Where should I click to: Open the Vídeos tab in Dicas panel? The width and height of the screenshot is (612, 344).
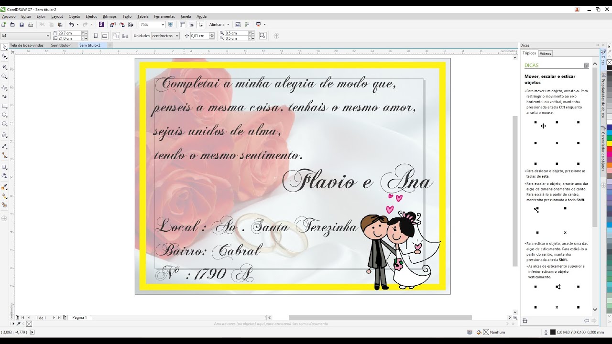(x=545, y=54)
